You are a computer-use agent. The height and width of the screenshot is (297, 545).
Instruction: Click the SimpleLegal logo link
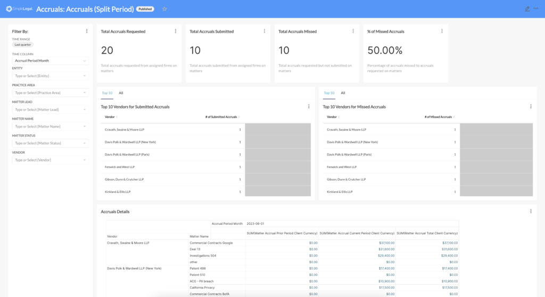[x=19, y=9]
